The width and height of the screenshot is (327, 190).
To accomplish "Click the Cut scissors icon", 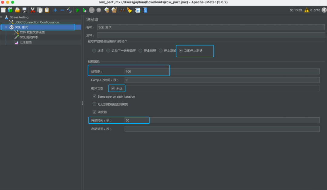I will click(x=32, y=10).
